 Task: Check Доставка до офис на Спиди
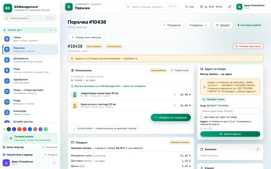(x=201, y=117)
